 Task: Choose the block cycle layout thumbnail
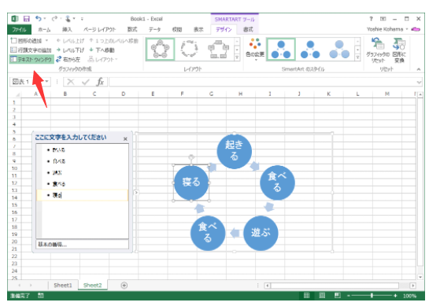218,50
